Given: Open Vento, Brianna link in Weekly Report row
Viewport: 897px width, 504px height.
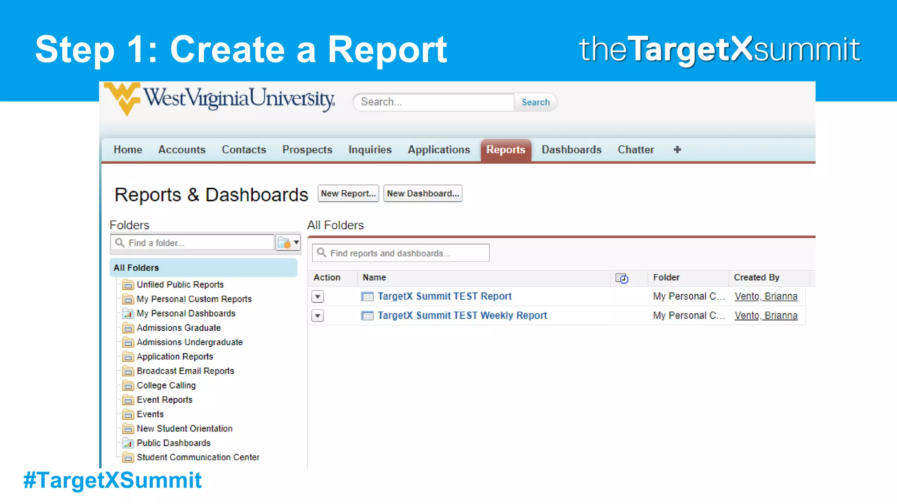Looking at the screenshot, I should click(x=766, y=316).
